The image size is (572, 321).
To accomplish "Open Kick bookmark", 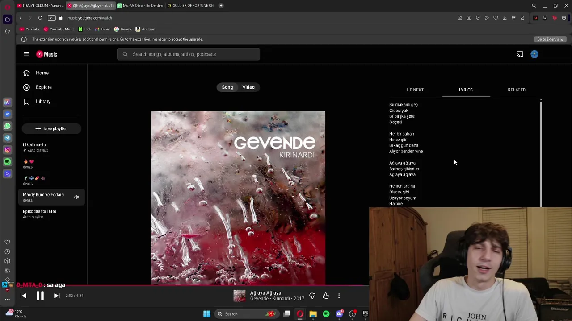I will (x=84, y=29).
